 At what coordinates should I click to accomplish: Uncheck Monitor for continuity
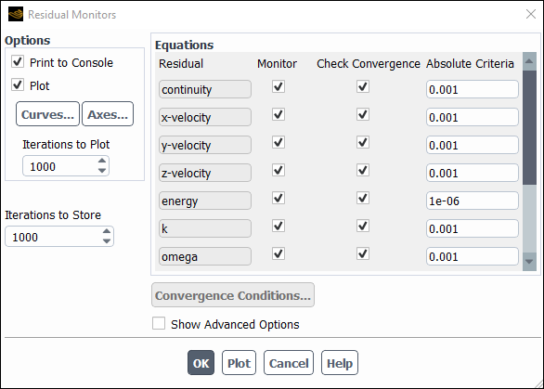(278, 86)
